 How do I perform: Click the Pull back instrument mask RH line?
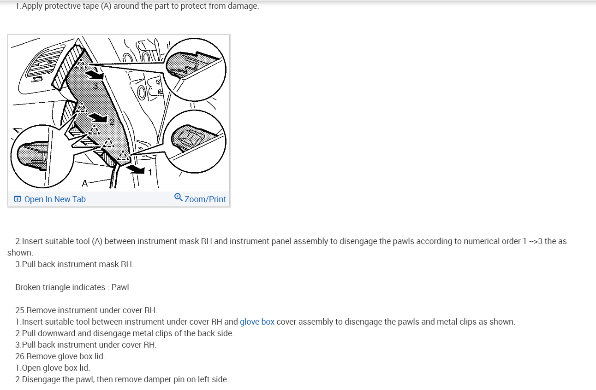(74, 264)
